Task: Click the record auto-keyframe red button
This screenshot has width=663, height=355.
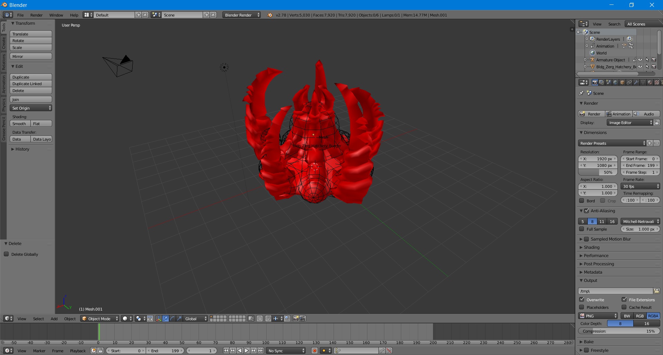Action: [x=315, y=351]
